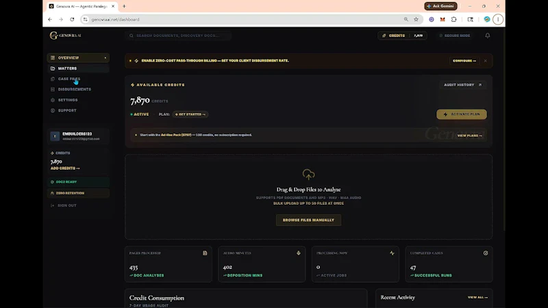Click the Get Started plan chip

click(190, 114)
